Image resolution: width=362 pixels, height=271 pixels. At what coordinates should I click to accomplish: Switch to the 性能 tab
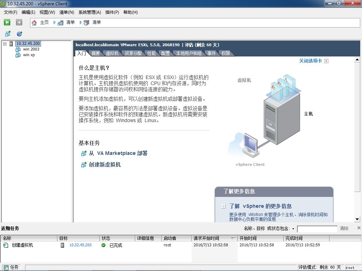151,53
